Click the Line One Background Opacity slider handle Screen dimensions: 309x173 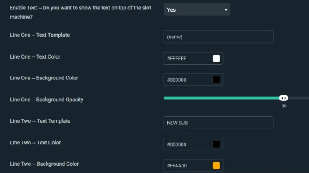click(x=284, y=98)
